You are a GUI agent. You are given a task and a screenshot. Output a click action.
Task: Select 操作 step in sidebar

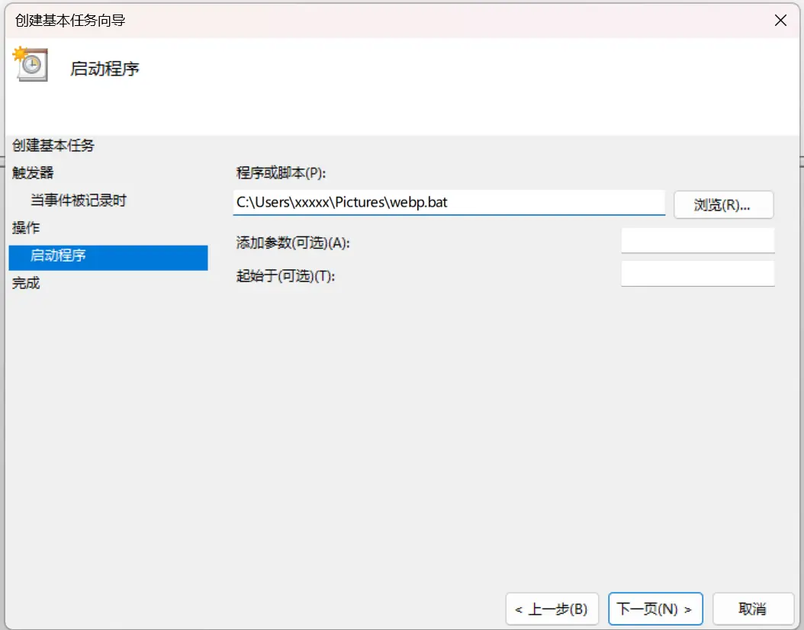(x=25, y=227)
